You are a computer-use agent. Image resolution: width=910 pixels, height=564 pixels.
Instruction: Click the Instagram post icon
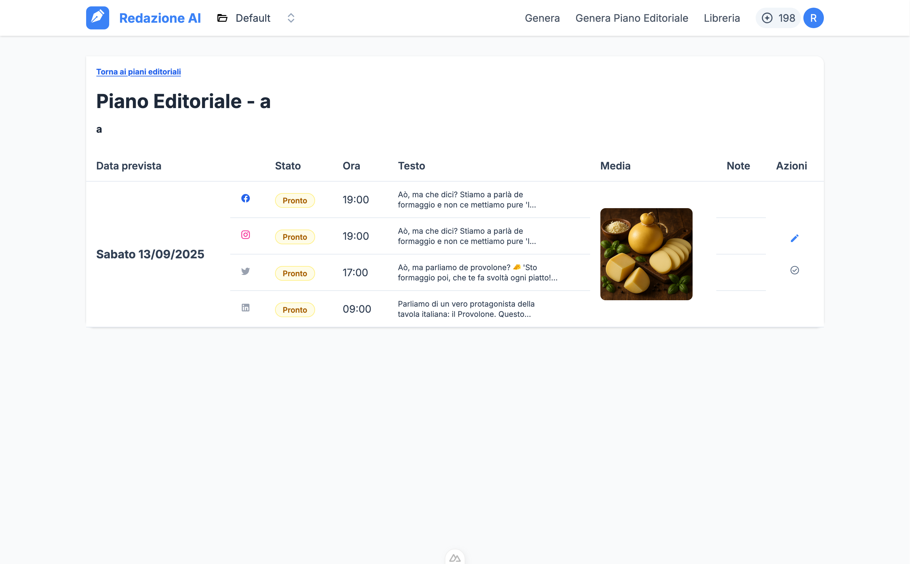(x=245, y=235)
